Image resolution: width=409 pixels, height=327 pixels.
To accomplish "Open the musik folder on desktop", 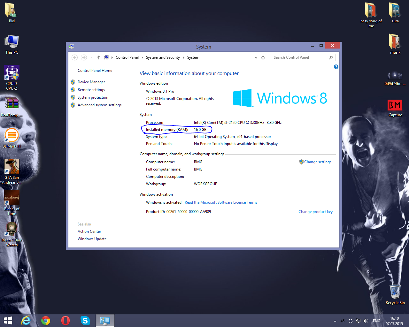I will pyautogui.click(x=395, y=44).
